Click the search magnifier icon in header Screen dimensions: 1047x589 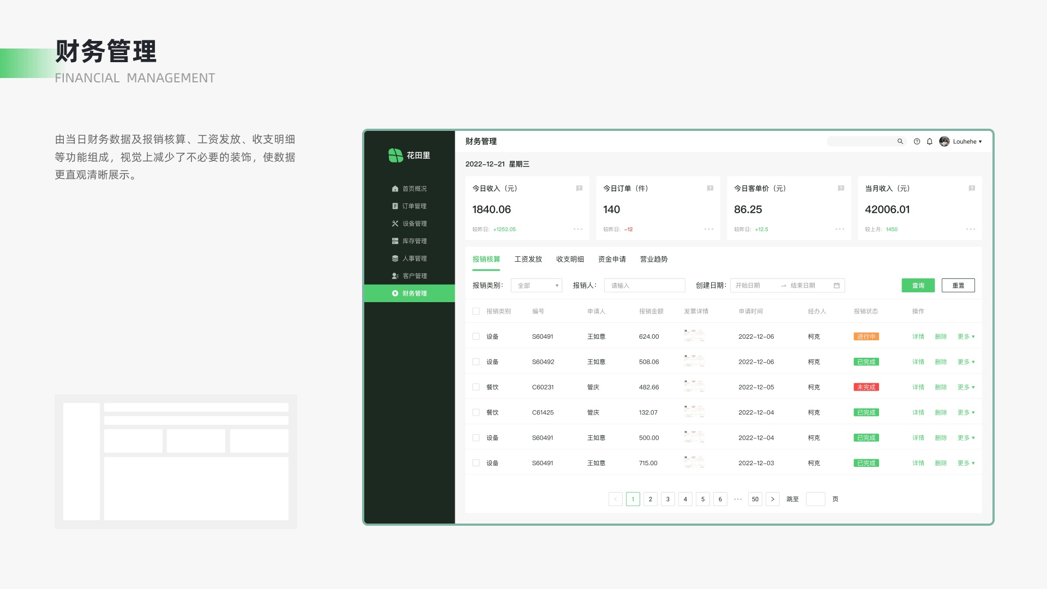pyautogui.click(x=900, y=142)
